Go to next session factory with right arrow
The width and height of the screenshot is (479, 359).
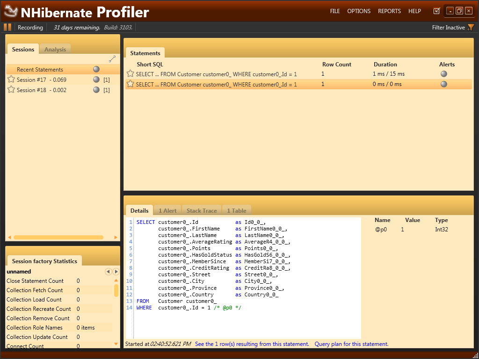116,272
